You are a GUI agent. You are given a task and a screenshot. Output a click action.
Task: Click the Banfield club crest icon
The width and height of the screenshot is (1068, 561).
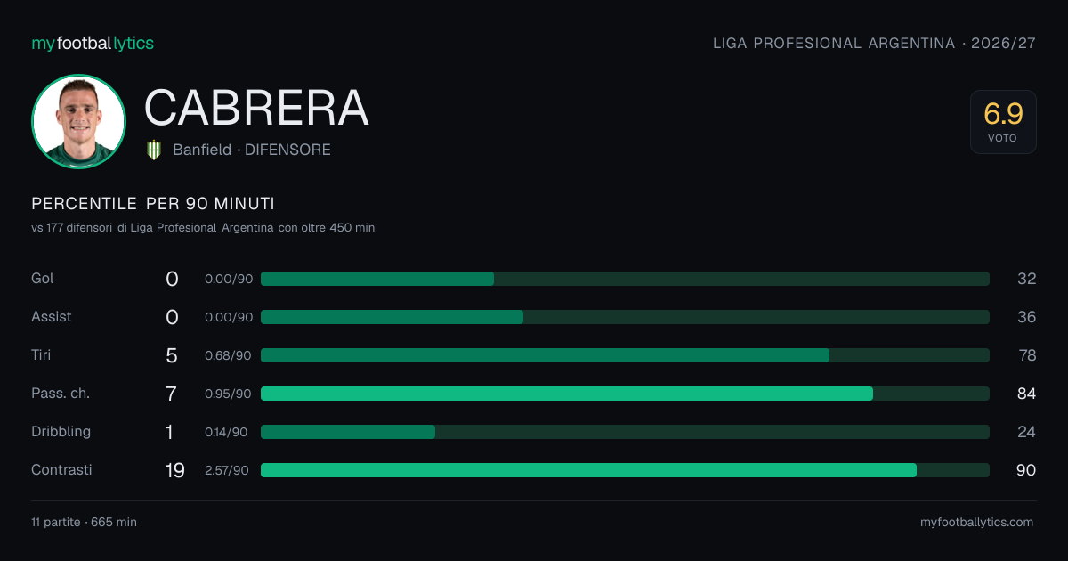154,150
